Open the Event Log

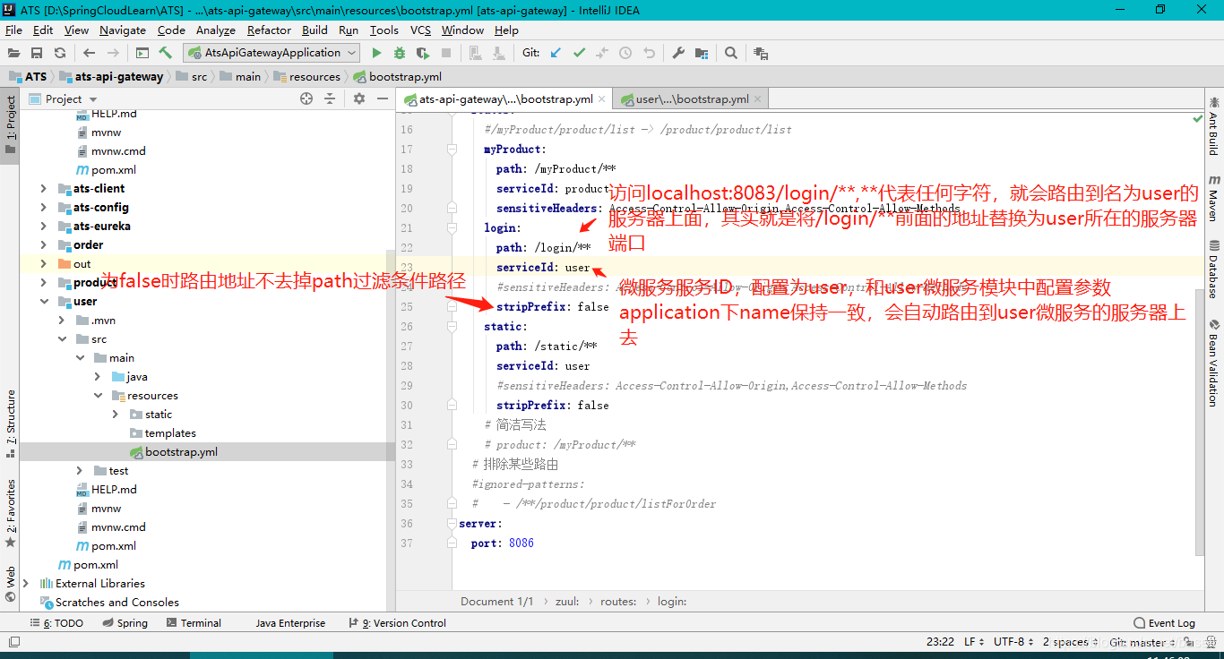(1165, 622)
